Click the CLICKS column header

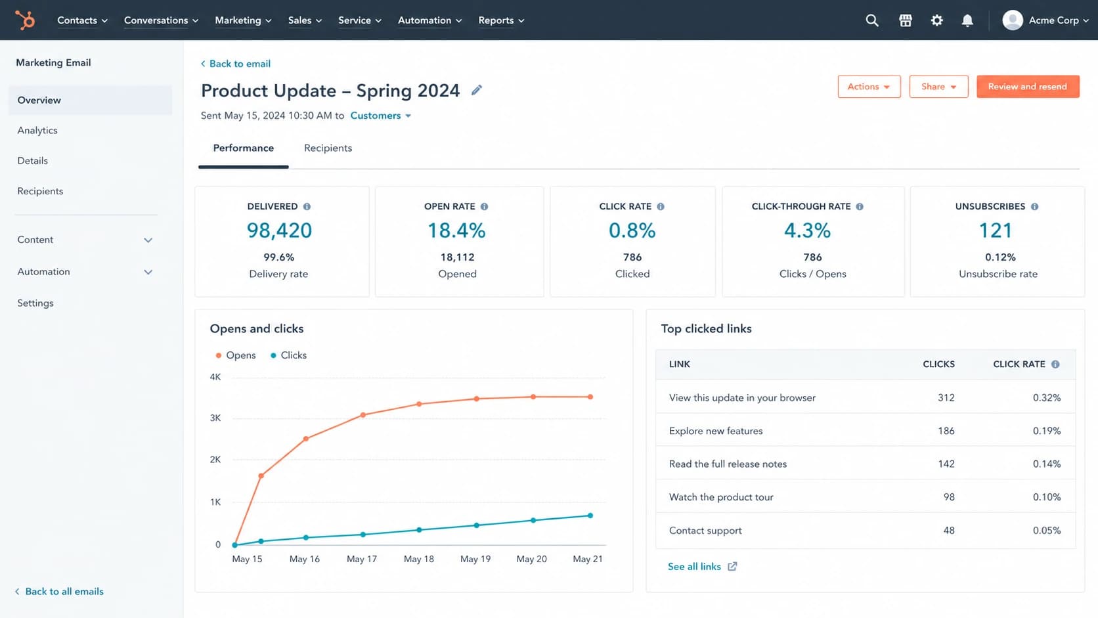click(938, 364)
